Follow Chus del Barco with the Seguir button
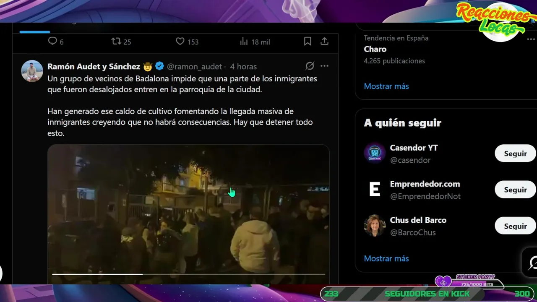 point(515,226)
